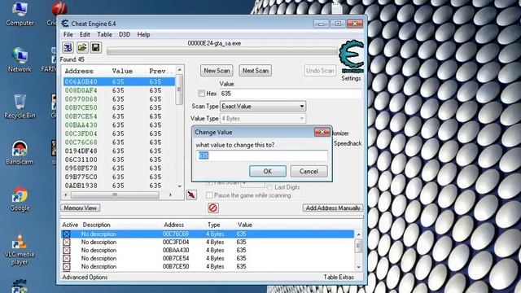Click Cancel in Change Value dialog

[309, 172]
